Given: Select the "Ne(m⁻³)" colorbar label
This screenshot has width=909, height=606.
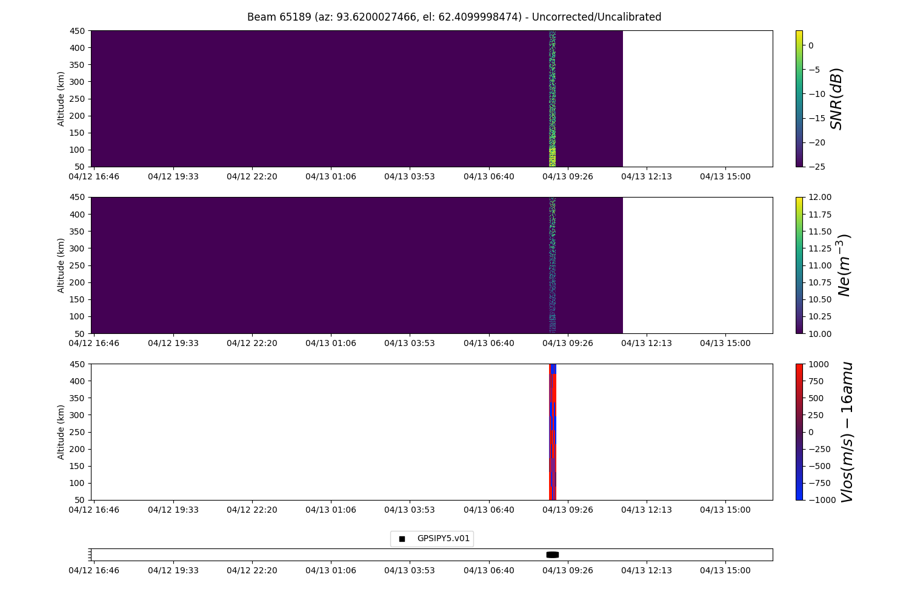Looking at the screenshot, I should 844,265.
